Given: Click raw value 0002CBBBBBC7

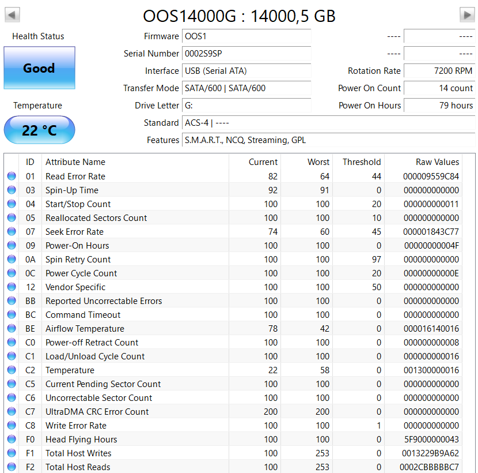Looking at the screenshot, I should [429, 467].
